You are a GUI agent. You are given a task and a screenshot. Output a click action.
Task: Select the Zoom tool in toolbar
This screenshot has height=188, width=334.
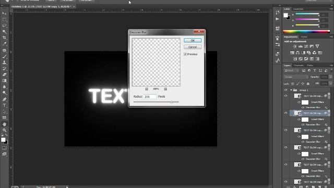[x=4, y=130]
